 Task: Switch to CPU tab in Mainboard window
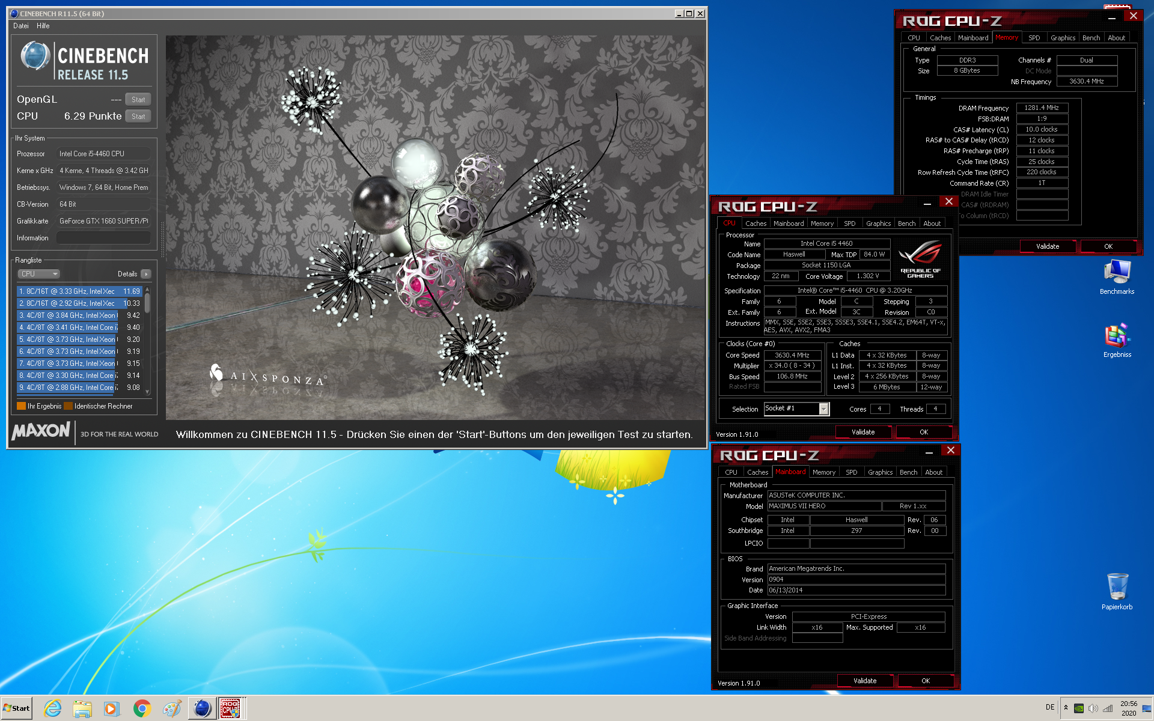point(731,472)
